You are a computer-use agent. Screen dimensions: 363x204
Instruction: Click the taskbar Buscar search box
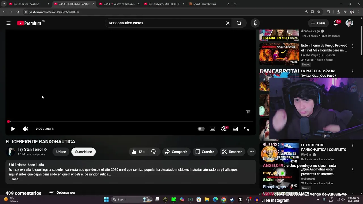pyautogui.click(x=132, y=199)
